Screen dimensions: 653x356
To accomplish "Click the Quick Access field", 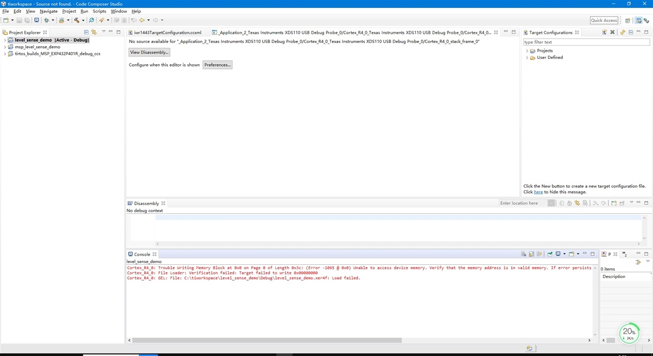I will point(604,20).
